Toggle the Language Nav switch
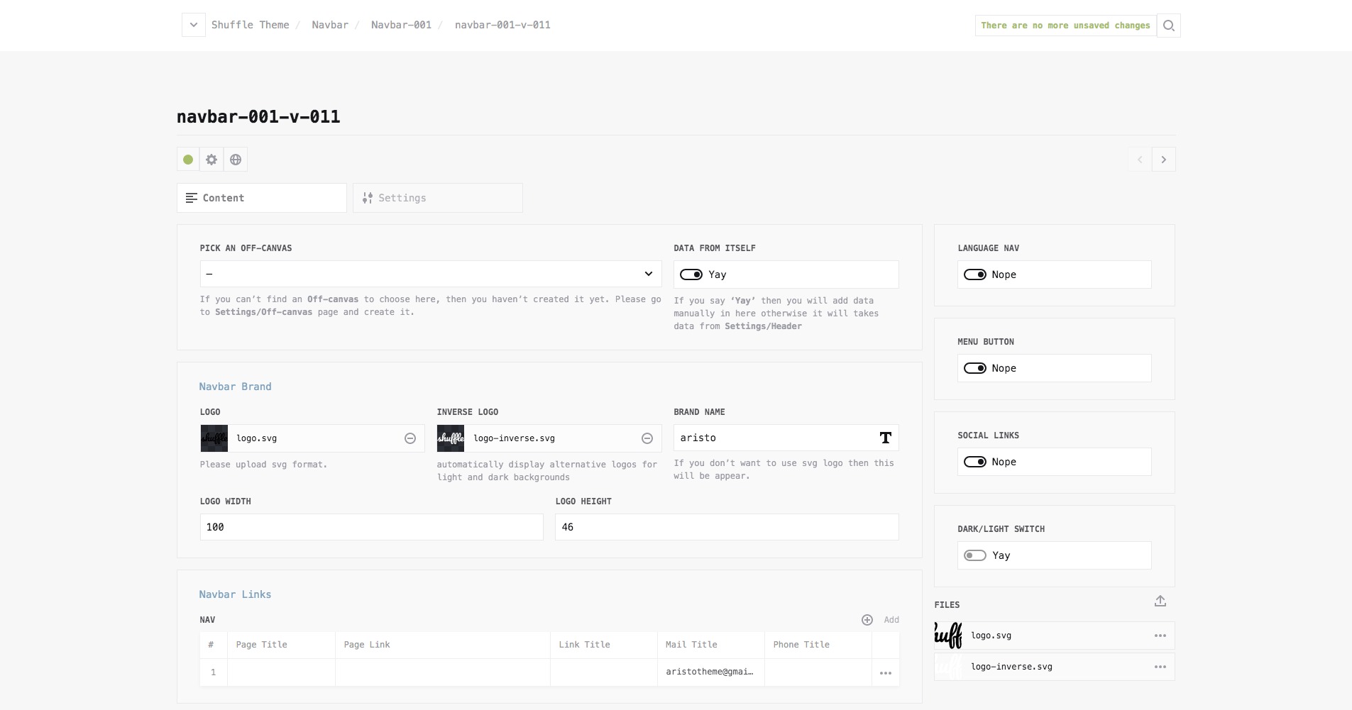Screen dimensions: 1352x710 (975, 274)
